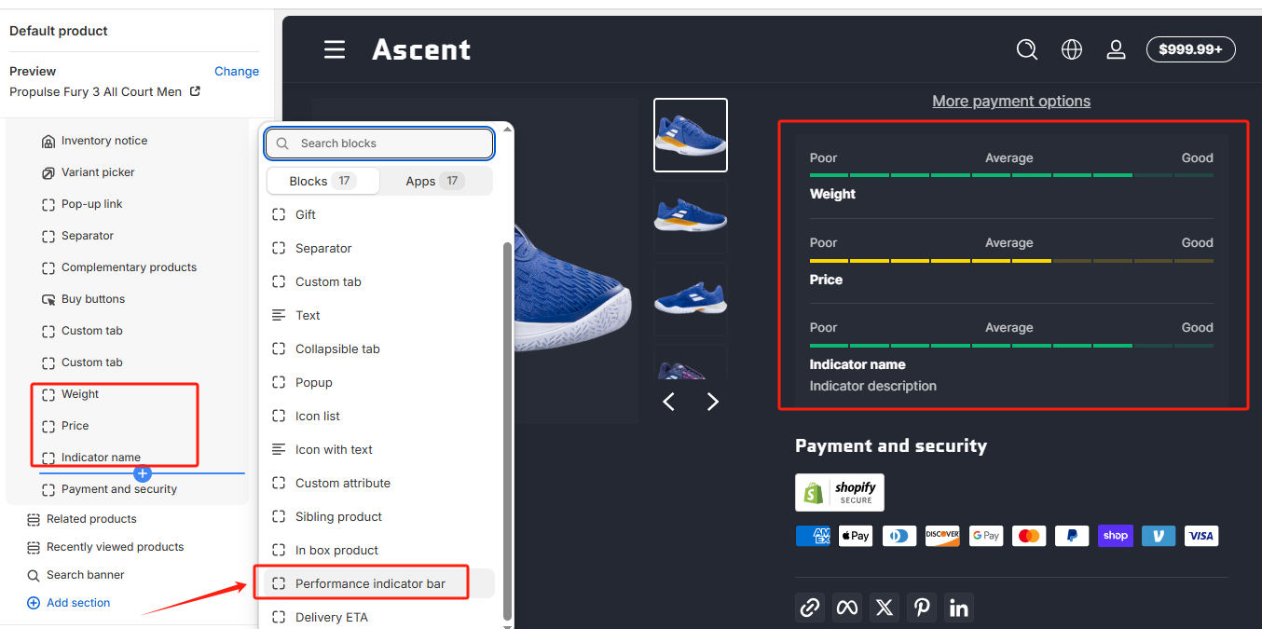This screenshot has height=629, width=1262.
Task: Show previous product image with left arrow
Action: (x=668, y=402)
